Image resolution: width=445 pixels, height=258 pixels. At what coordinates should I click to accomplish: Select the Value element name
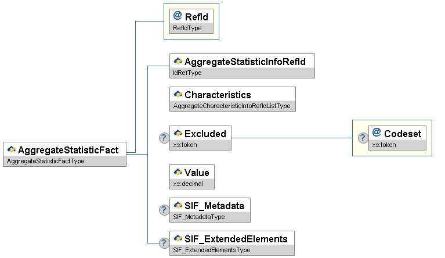pos(197,173)
